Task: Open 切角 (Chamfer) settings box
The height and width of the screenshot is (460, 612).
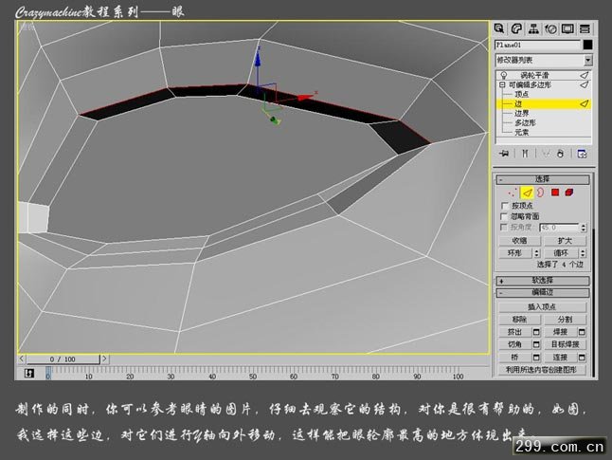Action: (x=536, y=344)
